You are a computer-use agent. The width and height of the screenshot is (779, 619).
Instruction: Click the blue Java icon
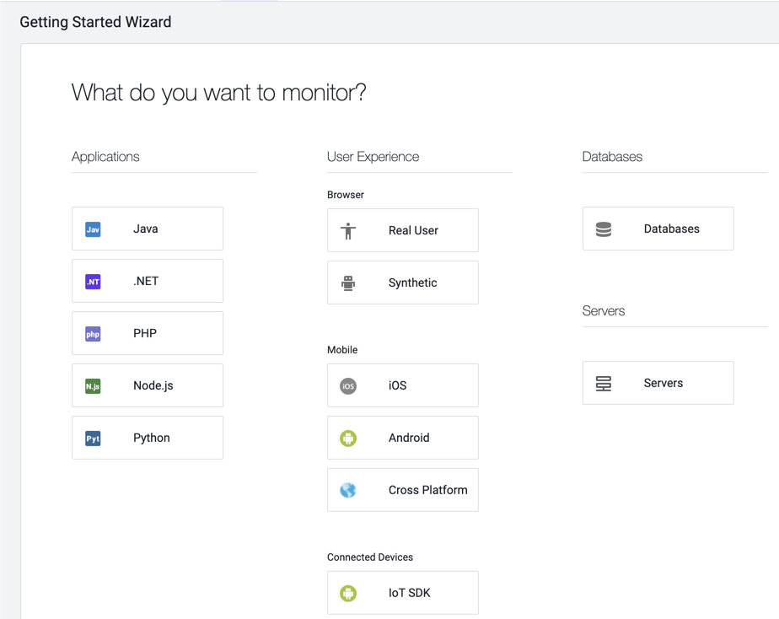[93, 229]
